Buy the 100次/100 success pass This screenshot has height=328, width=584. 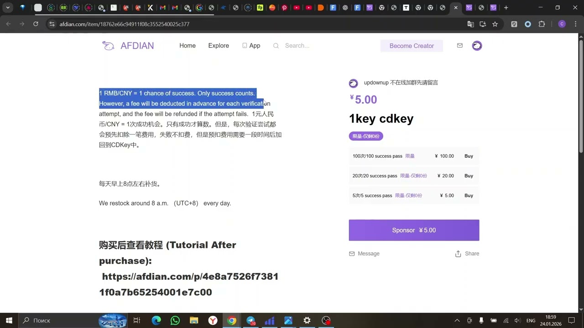pos(469,156)
